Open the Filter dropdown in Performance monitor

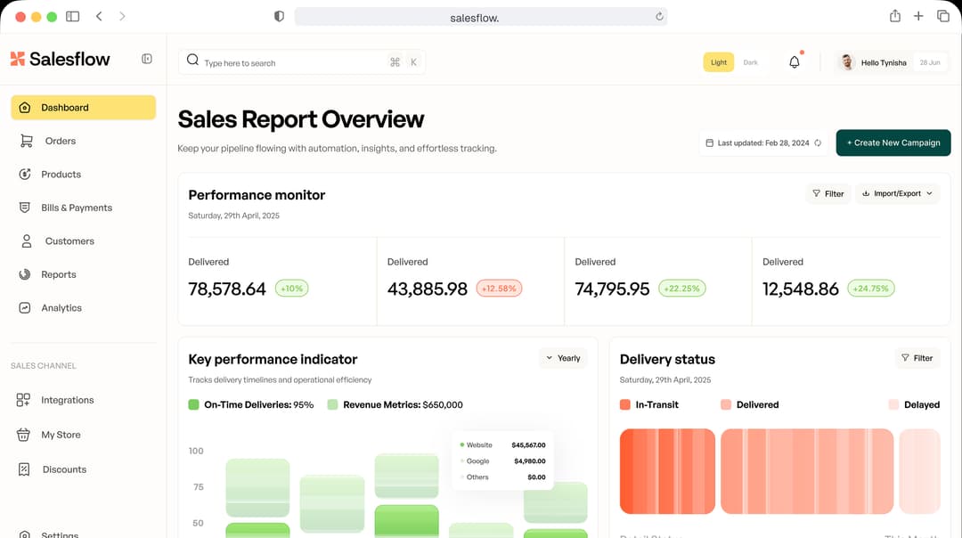[x=828, y=193]
